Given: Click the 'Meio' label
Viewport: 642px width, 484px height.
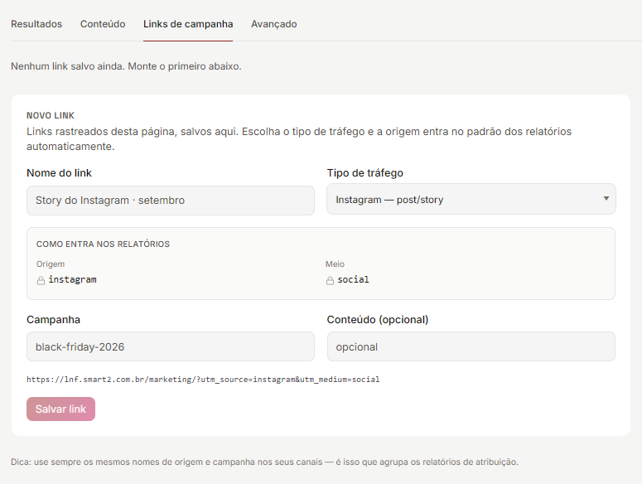Looking at the screenshot, I should coord(335,264).
